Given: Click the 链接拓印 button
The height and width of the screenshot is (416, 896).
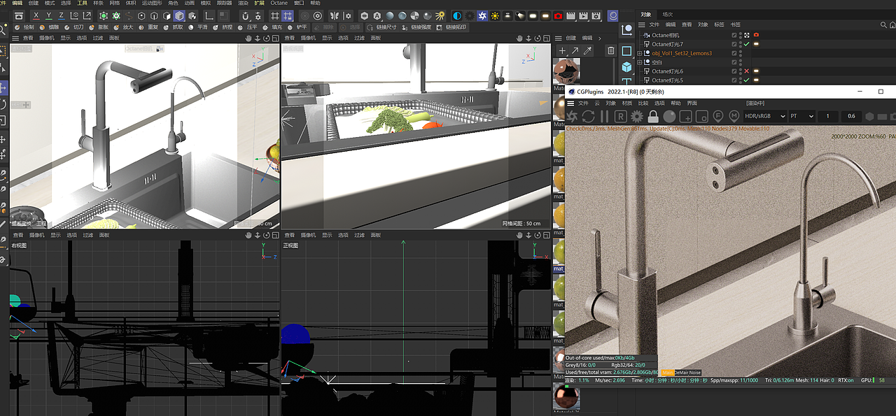Looking at the screenshot, I should [450, 27].
